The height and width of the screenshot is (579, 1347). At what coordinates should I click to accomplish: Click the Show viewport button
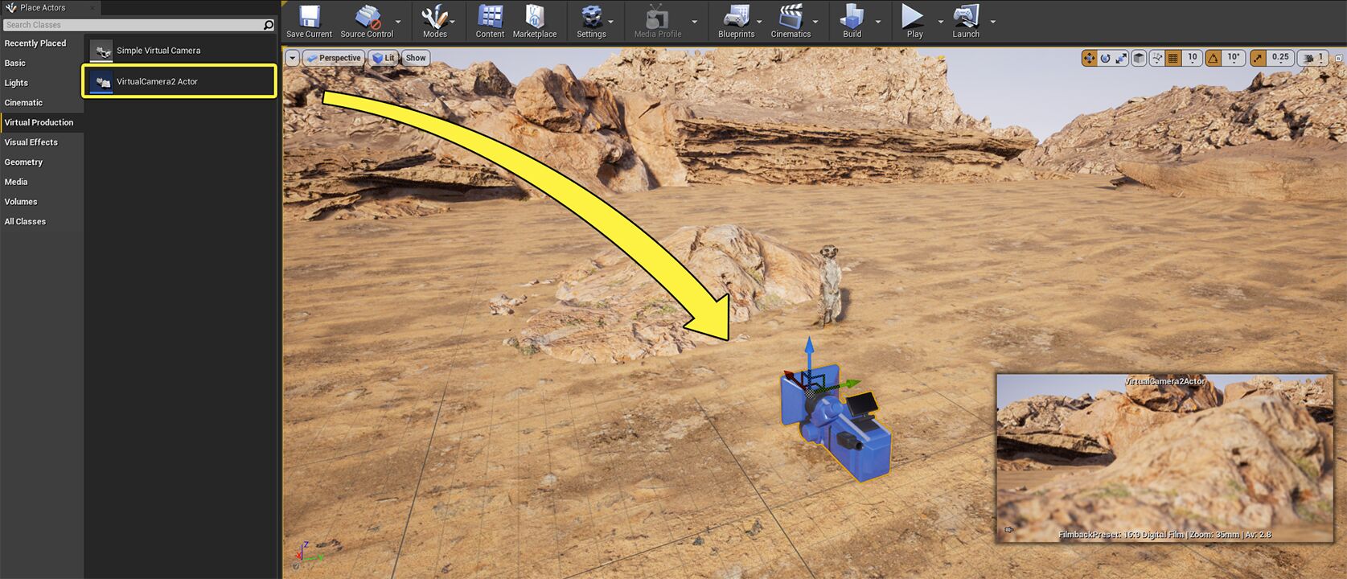(416, 58)
